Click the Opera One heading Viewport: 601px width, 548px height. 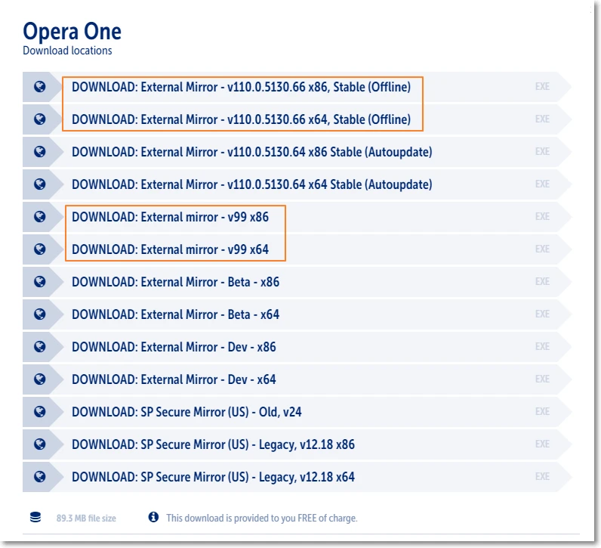click(72, 31)
